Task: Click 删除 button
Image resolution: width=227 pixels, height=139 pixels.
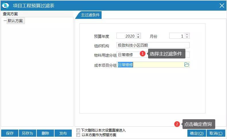Action: tap(45, 133)
